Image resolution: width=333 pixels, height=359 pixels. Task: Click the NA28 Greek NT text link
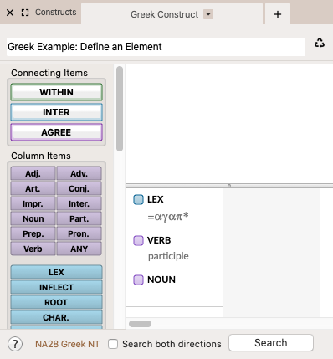[67, 344]
